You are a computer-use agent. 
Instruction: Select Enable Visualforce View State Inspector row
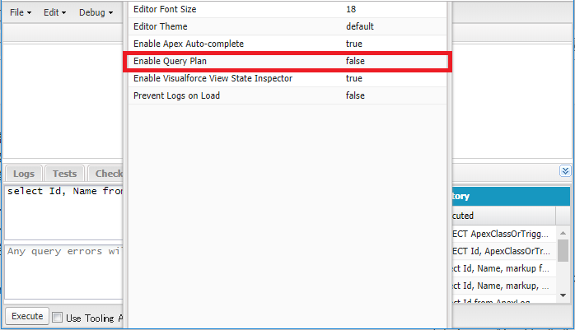coord(287,78)
